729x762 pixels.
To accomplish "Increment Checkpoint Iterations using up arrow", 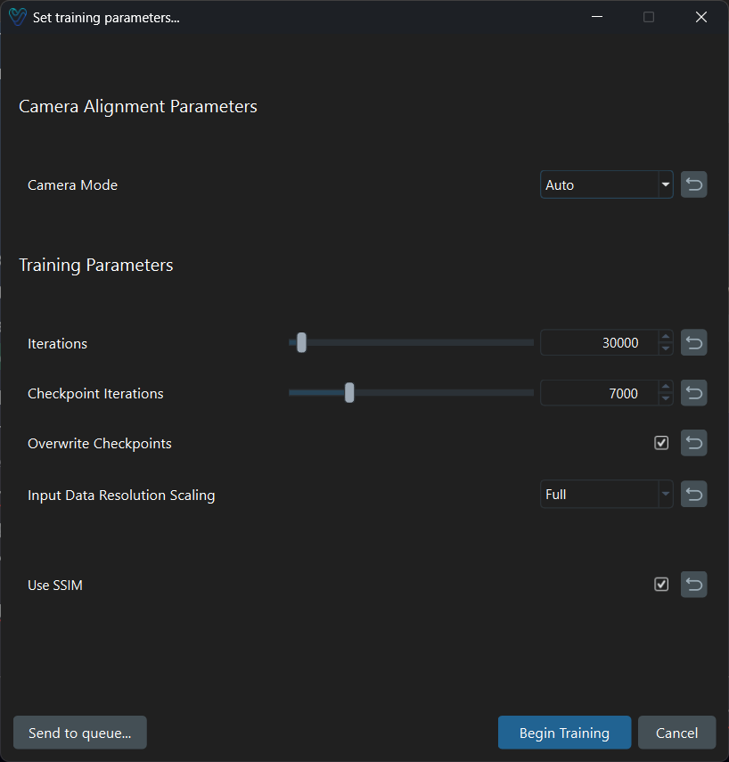I will [x=665, y=388].
